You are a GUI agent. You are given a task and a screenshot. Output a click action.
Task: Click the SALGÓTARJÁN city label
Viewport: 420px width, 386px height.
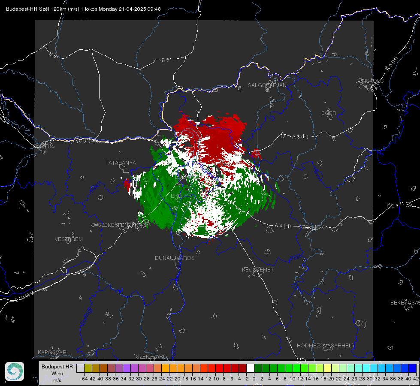pyautogui.click(x=267, y=85)
